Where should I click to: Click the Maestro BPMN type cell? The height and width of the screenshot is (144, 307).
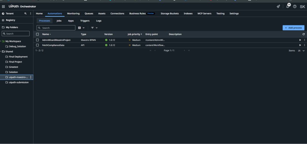pos(88,40)
